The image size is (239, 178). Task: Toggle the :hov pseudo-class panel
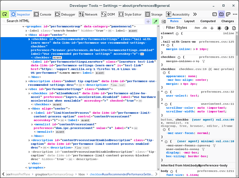(x=197, y=28)
